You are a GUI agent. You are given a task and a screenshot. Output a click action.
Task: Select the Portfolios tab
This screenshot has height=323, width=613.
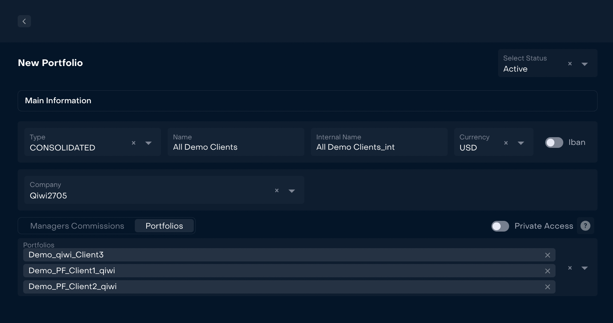click(x=164, y=226)
